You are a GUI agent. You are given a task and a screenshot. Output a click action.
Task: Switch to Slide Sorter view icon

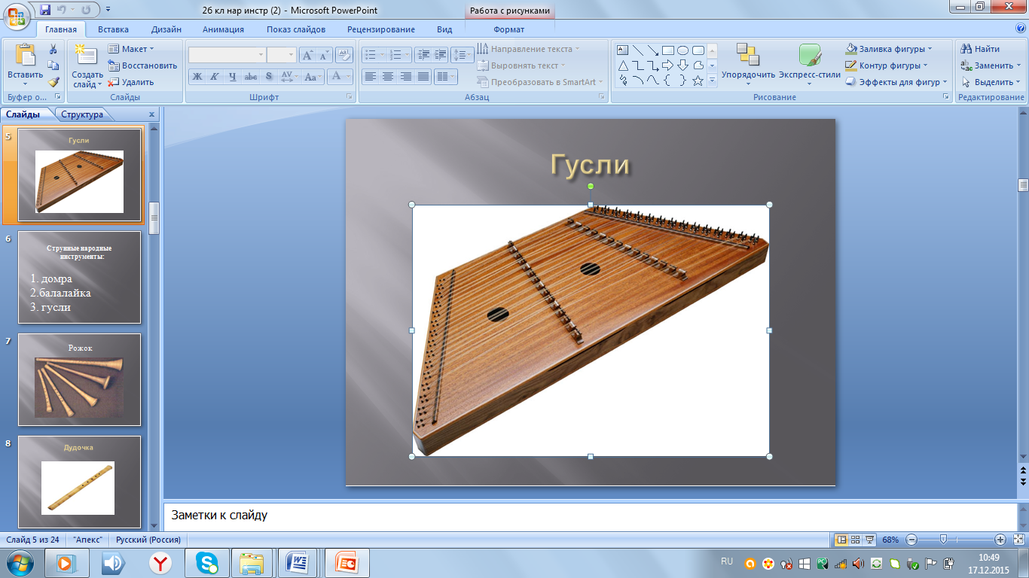[856, 540]
